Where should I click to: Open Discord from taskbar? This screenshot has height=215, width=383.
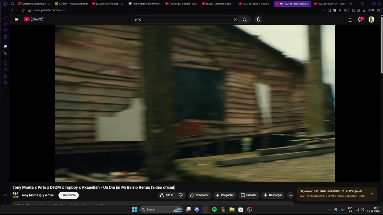tap(197, 210)
